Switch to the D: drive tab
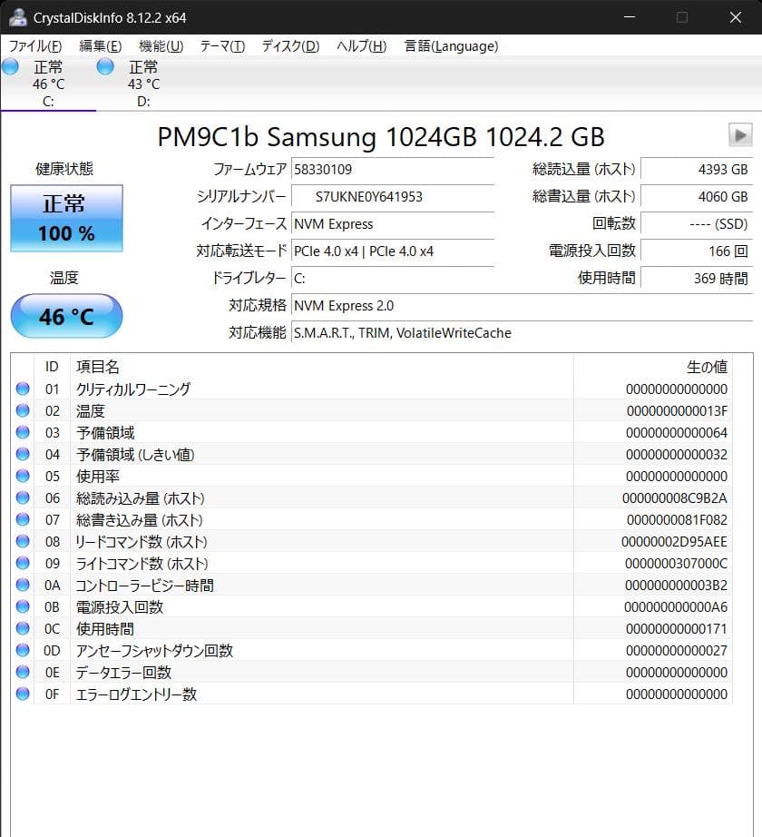The width and height of the screenshot is (762, 837). pos(143,101)
